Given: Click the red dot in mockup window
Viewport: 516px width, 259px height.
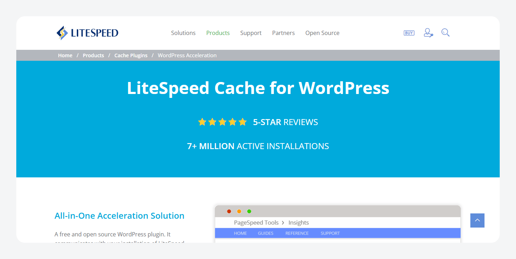Looking at the screenshot, I should tap(229, 211).
